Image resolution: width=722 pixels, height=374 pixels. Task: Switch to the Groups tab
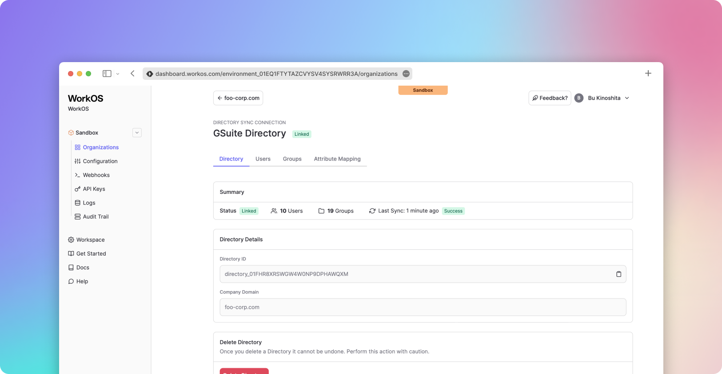pyautogui.click(x=292, y=159)
